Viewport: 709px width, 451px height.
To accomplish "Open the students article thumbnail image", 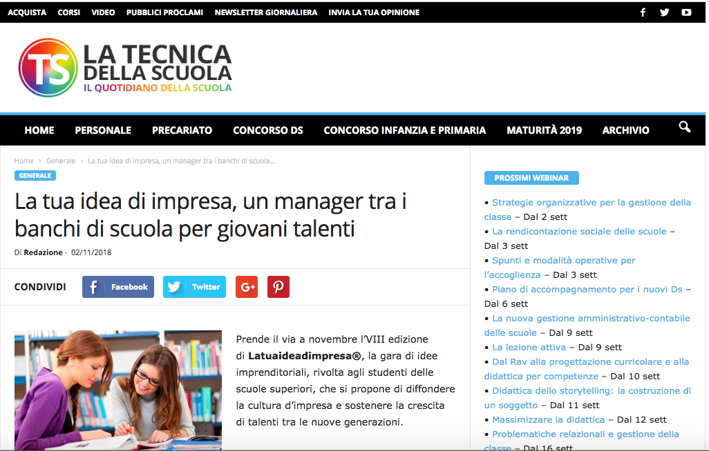I will tap(118, 390).
